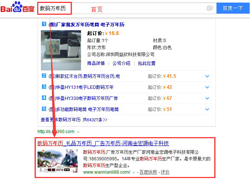Open 公司介绍 link
Viewport: 250px width, 181px height.
(122, 63)
